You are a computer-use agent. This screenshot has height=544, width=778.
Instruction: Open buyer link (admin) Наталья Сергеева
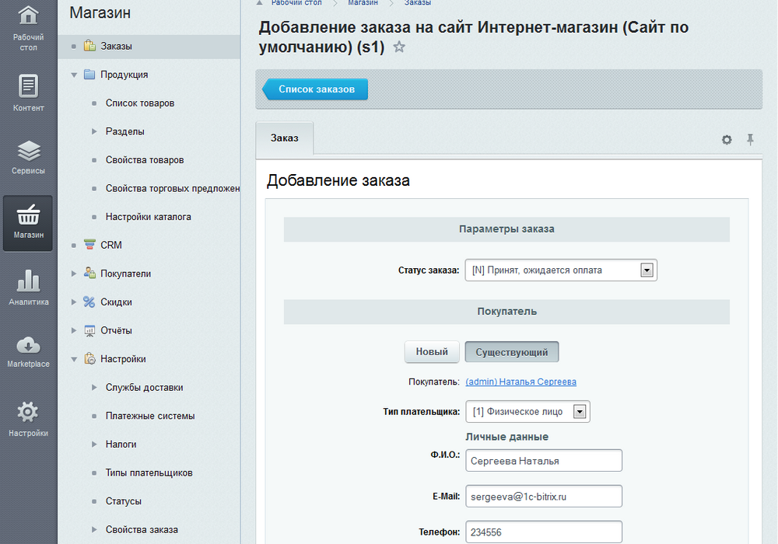520,382
